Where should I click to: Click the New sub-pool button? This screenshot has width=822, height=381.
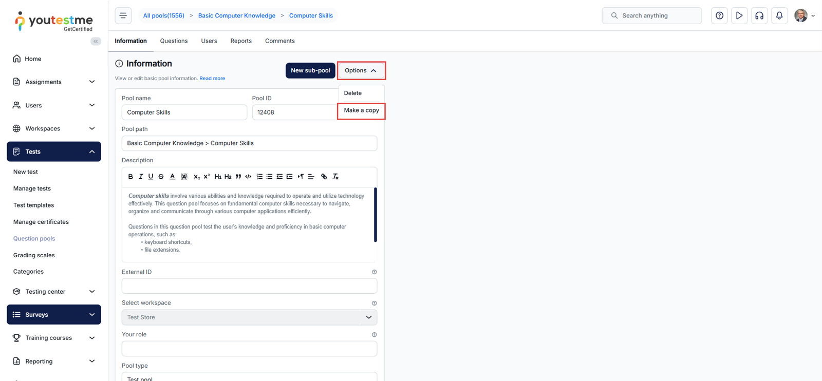(310, 70)
